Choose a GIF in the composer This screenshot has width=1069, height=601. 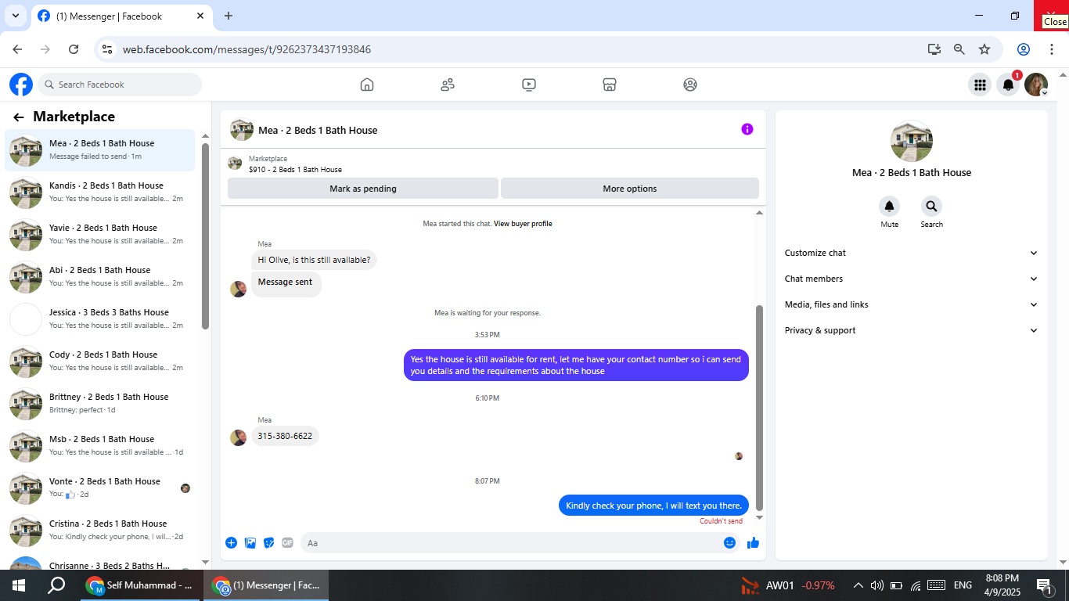point(287,543)
